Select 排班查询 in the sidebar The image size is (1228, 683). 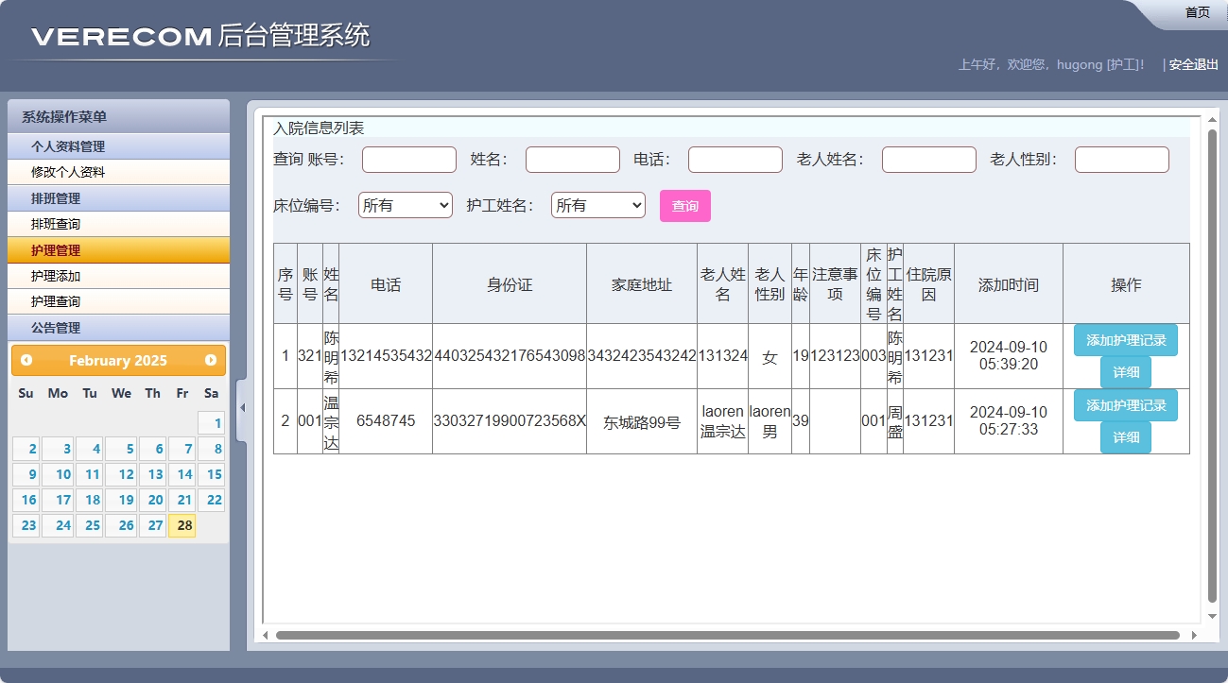(117, 224)
